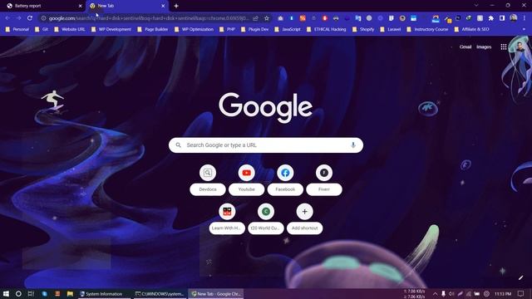Open the Learn With H... shortcut
Viewport: 532px width, 299px height.
click(227, 219)
